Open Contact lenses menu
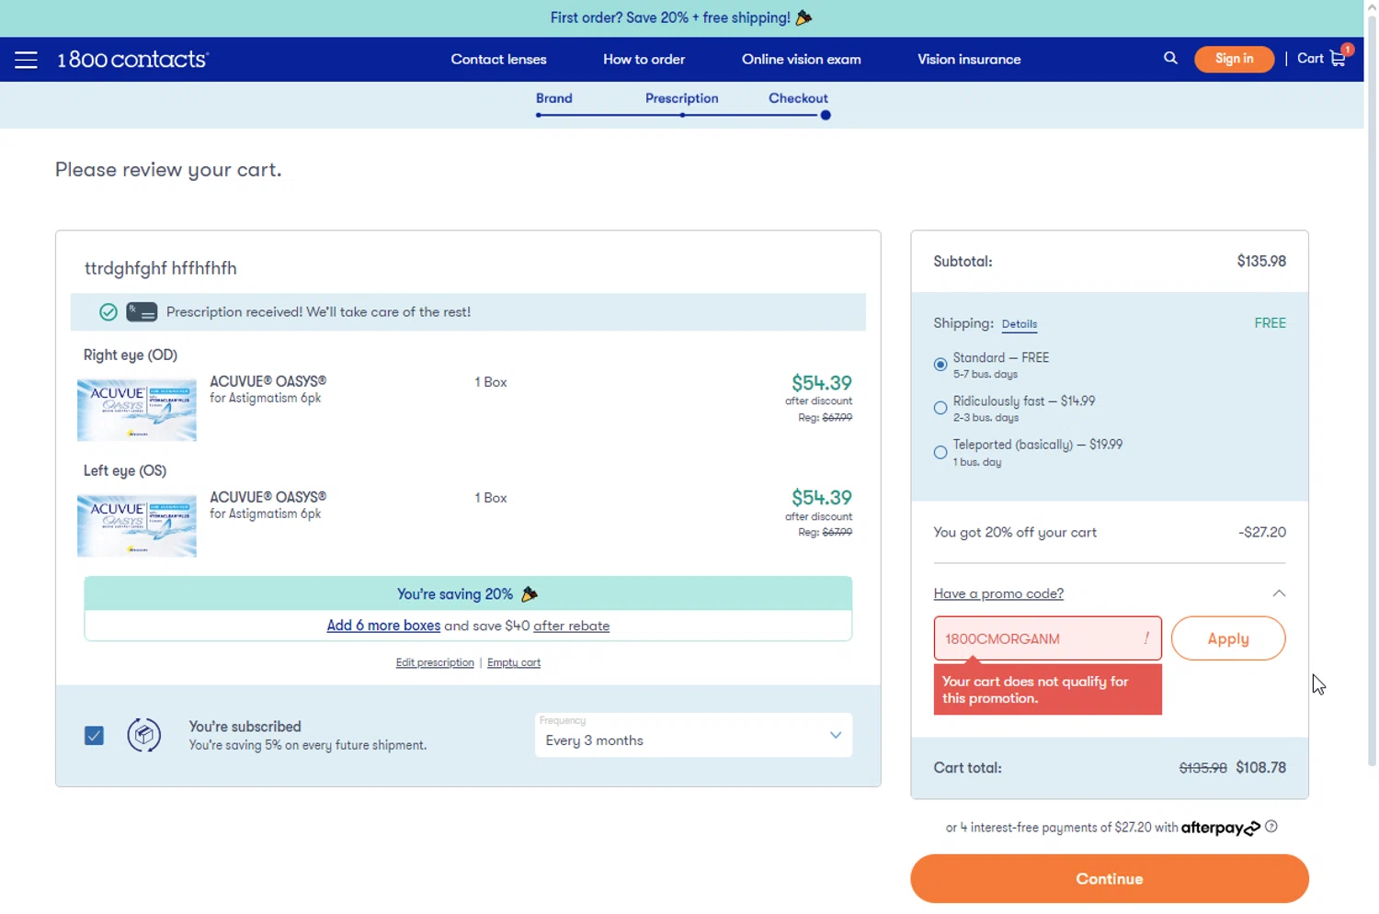 tap(498, 59)
